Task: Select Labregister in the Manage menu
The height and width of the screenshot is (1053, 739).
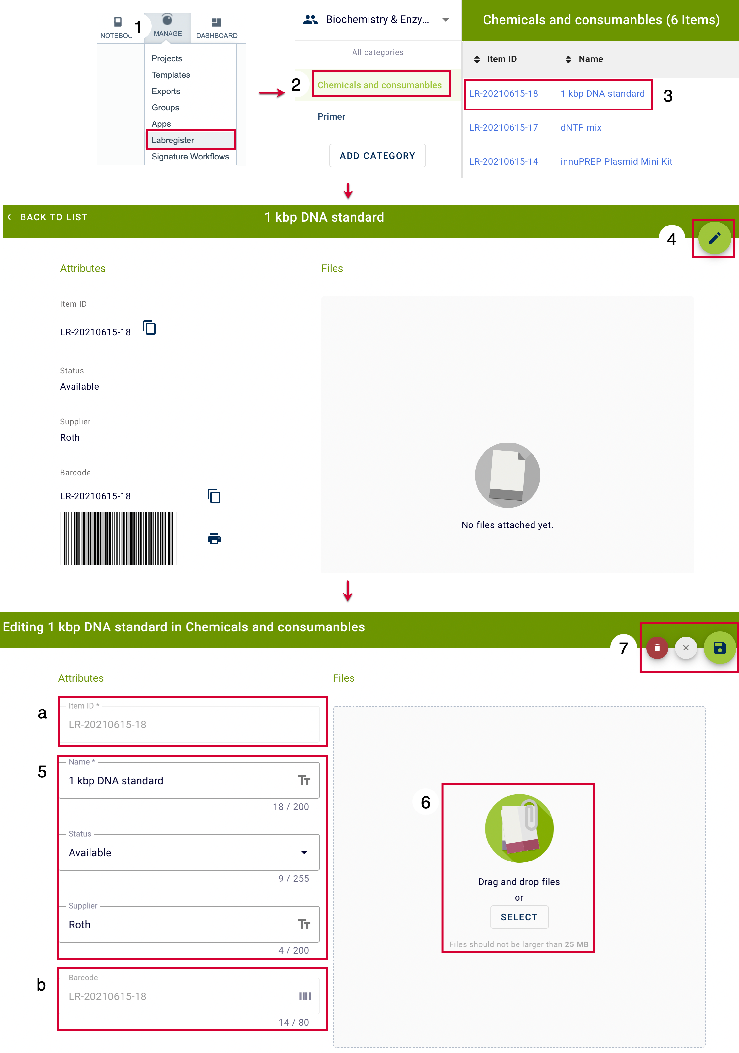Action: 172,140
